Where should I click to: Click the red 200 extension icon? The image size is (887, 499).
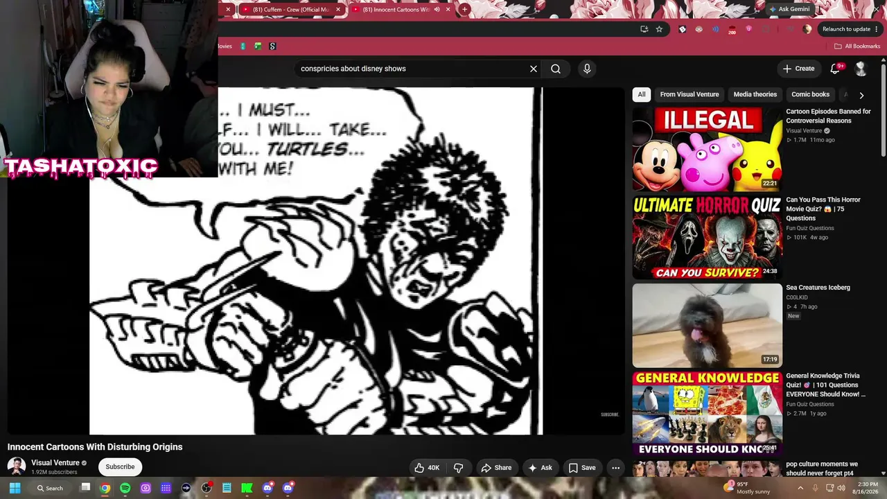[x=732, y=30]
